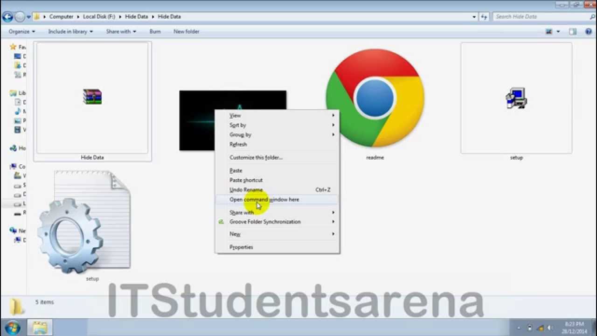
Task: Open the View submenu in context menu
Action: coord(278,115)
